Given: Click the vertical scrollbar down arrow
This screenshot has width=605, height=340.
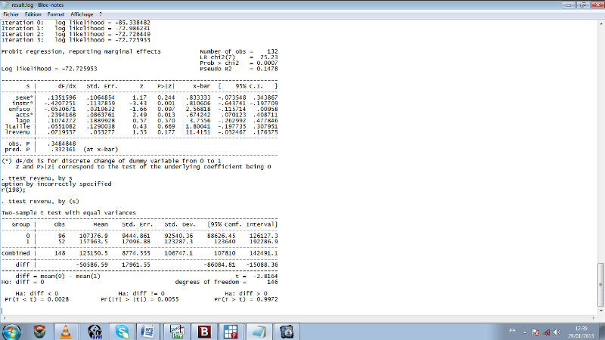Looking at the screenshot, I should tap(601, 311).
